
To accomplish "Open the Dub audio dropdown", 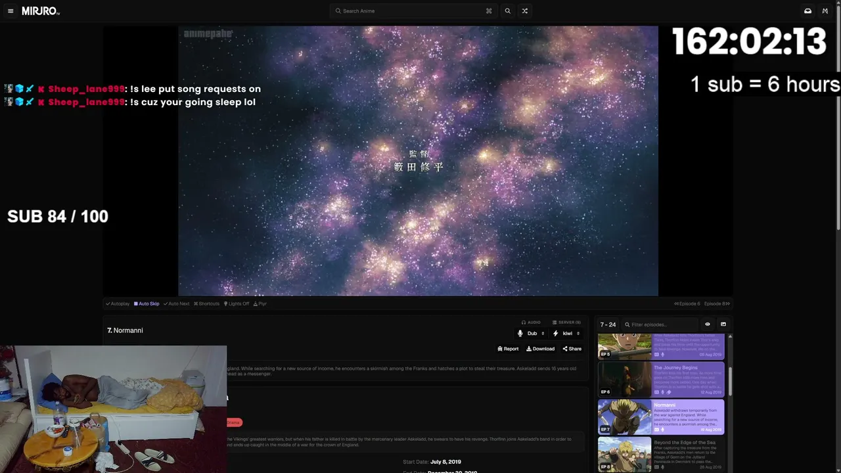I will pyautogui.click(x=532, y=334).
